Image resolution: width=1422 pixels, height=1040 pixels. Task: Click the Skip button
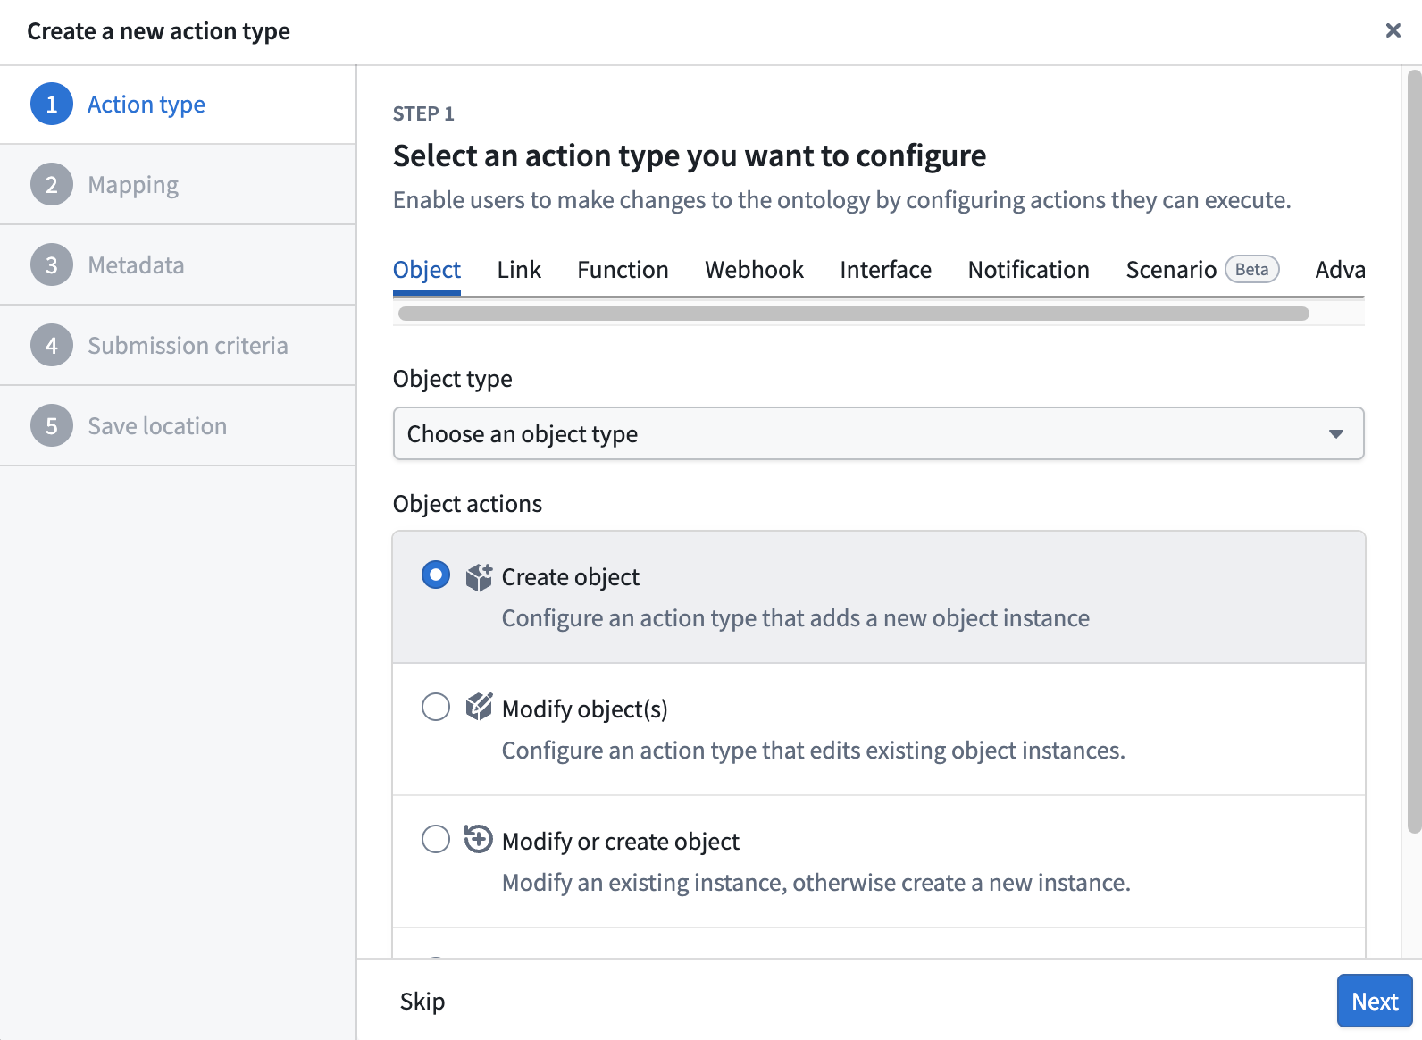click(422, 1001)
